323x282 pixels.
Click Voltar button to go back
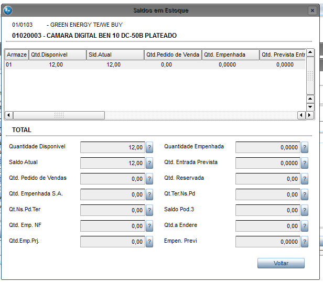(281, 263)
